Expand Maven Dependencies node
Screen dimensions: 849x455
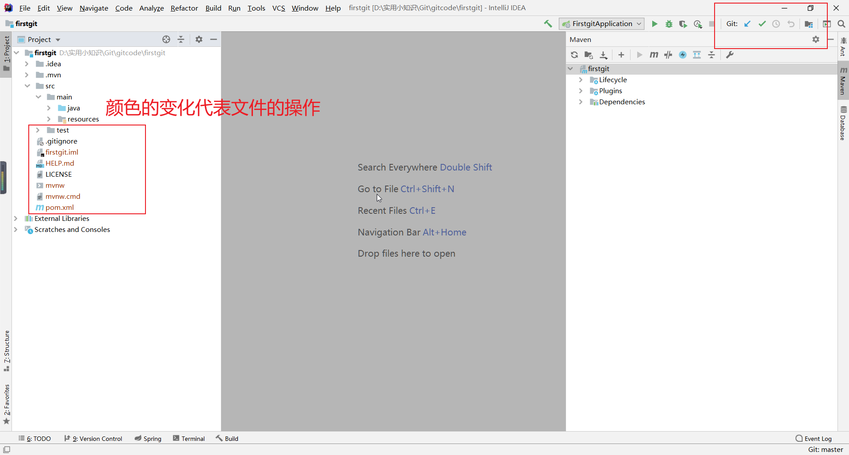581,102
